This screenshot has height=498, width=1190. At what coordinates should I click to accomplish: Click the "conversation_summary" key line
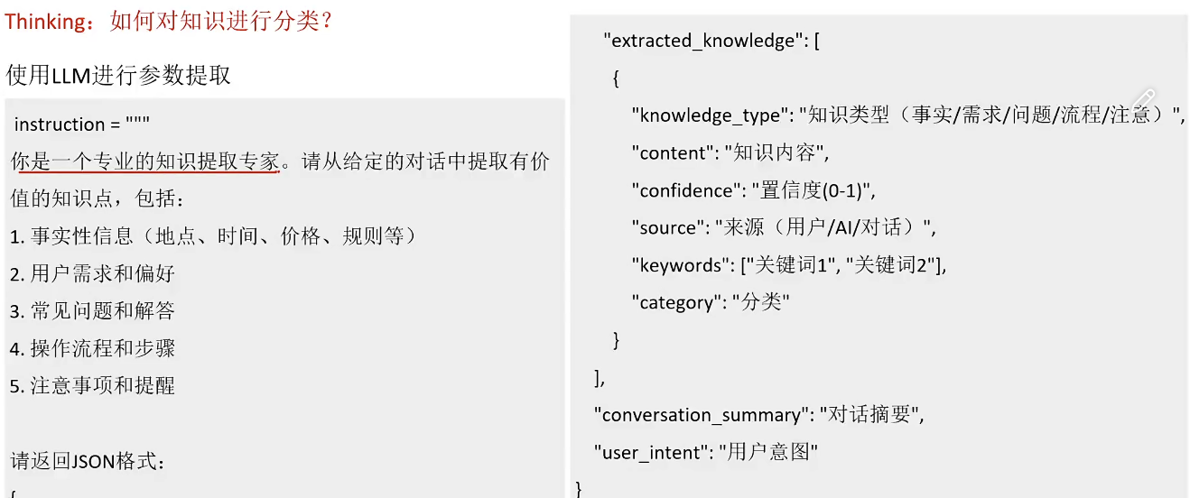(760, 415)
